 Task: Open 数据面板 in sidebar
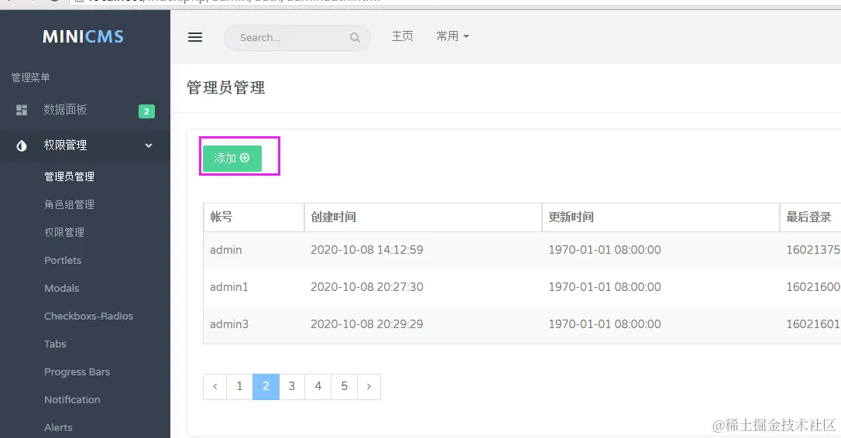65,110
